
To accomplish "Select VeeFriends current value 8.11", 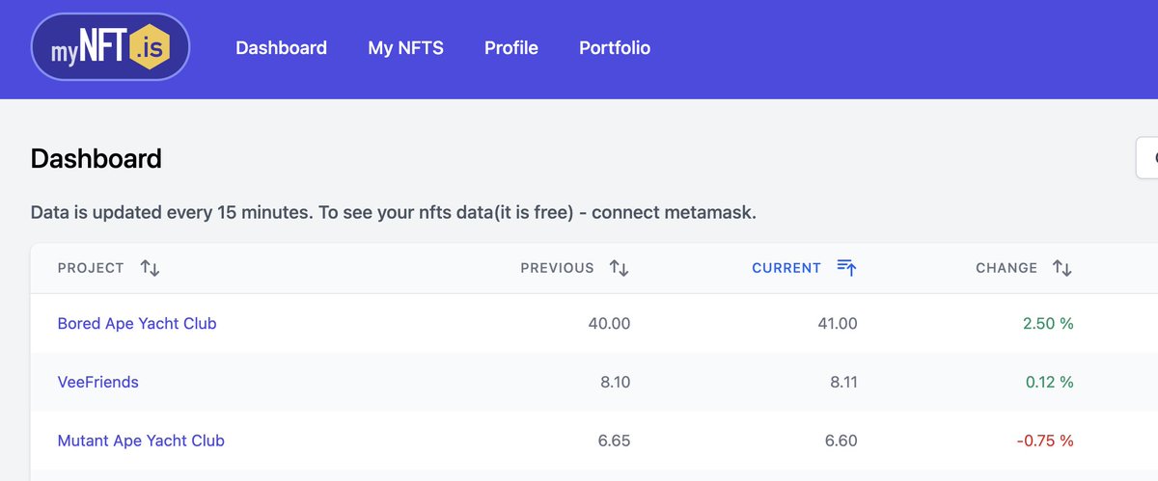I will coord(842,383).
